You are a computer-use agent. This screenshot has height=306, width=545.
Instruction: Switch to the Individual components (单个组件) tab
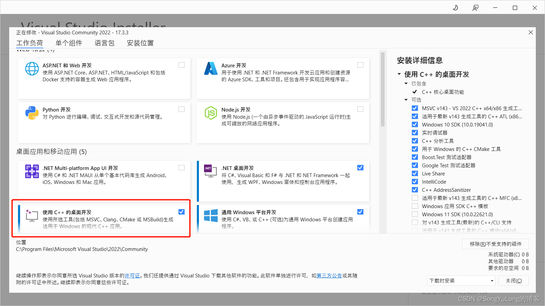[x=69, y=43]
